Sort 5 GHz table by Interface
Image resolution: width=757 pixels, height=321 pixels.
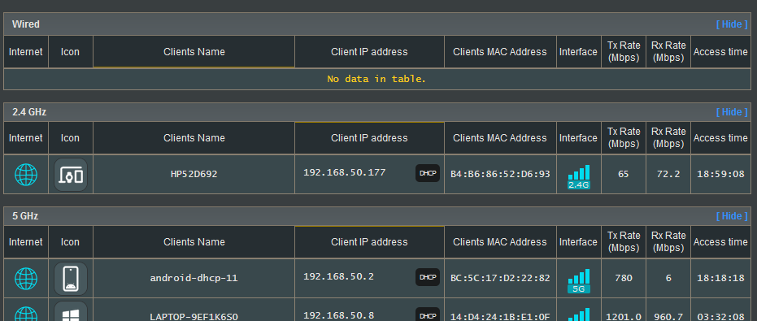[578, 242]
